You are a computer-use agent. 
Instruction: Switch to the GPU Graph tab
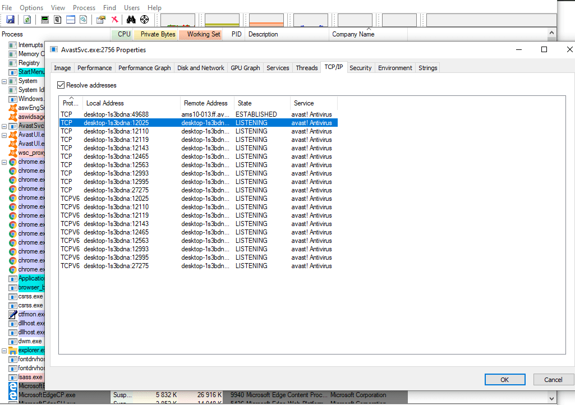tap(245, 68)
